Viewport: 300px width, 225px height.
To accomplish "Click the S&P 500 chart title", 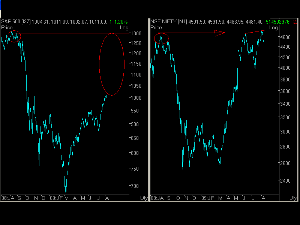I will pyautogui.click(x=16, y=22).
